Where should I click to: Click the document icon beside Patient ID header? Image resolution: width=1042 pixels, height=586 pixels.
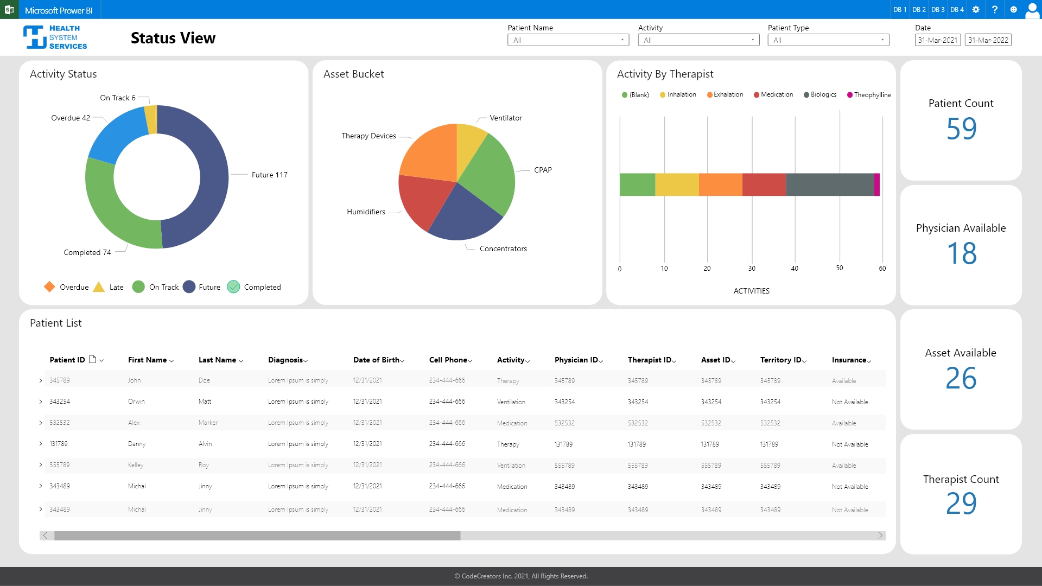pos(93,358)
